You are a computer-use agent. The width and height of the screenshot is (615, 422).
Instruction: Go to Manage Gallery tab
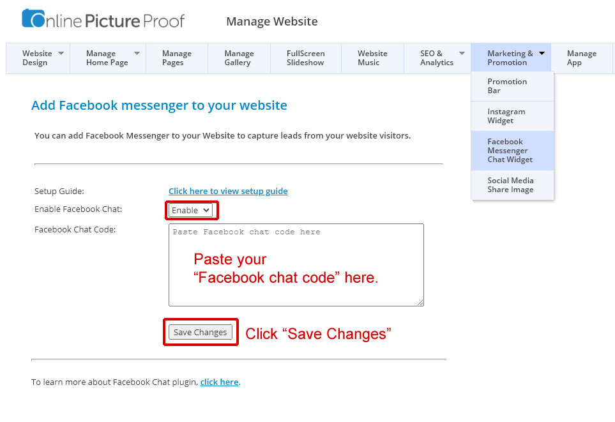click(239, 58)
